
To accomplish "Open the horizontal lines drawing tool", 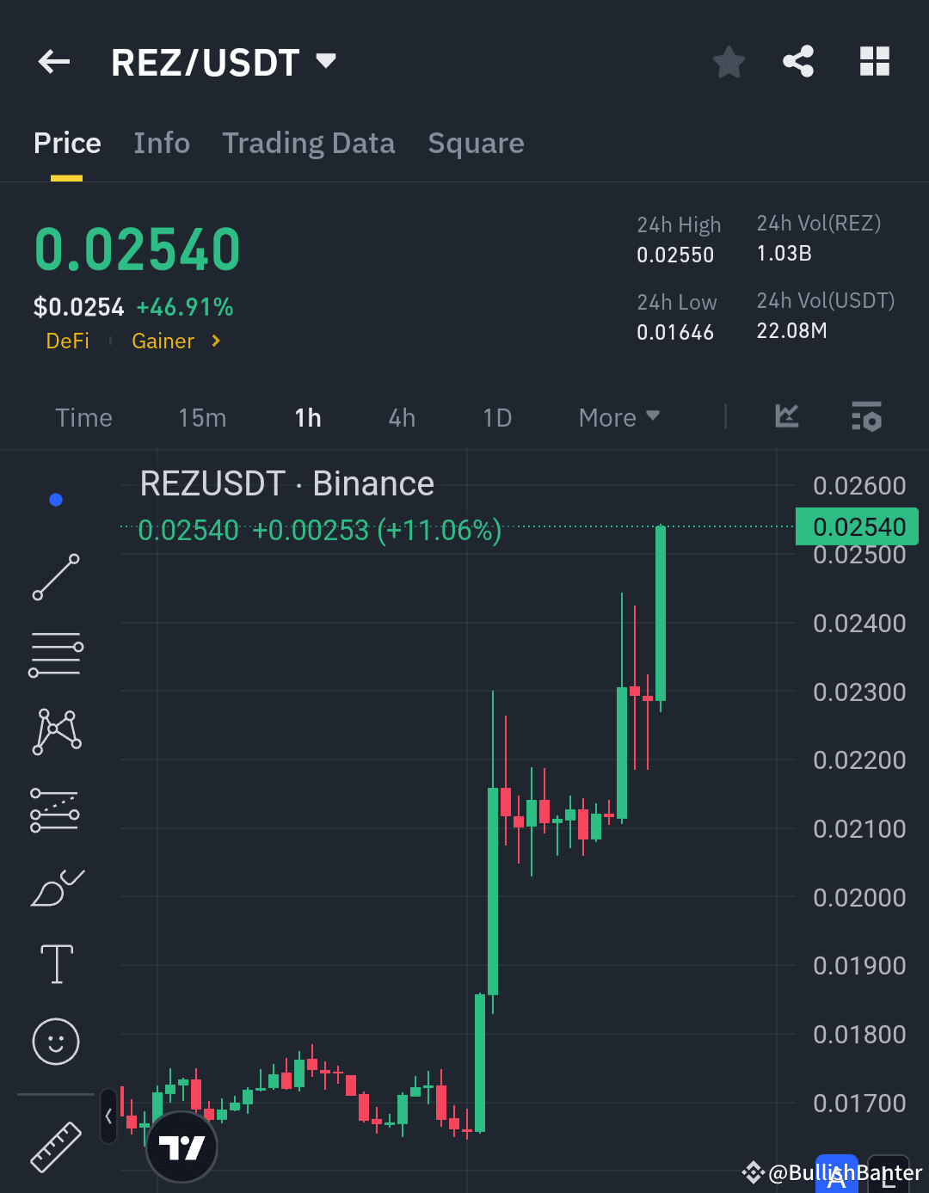I will point(55,654).
